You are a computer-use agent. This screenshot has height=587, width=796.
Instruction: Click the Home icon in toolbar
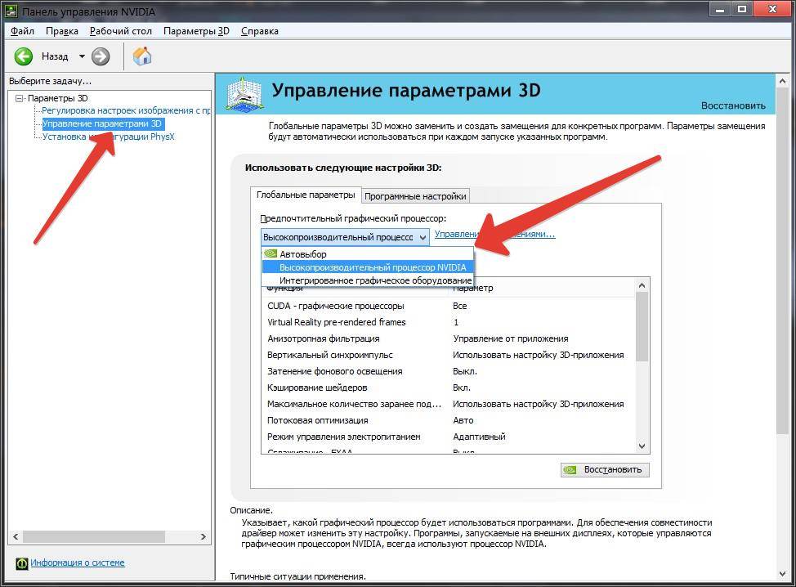[x=142, y=56]
